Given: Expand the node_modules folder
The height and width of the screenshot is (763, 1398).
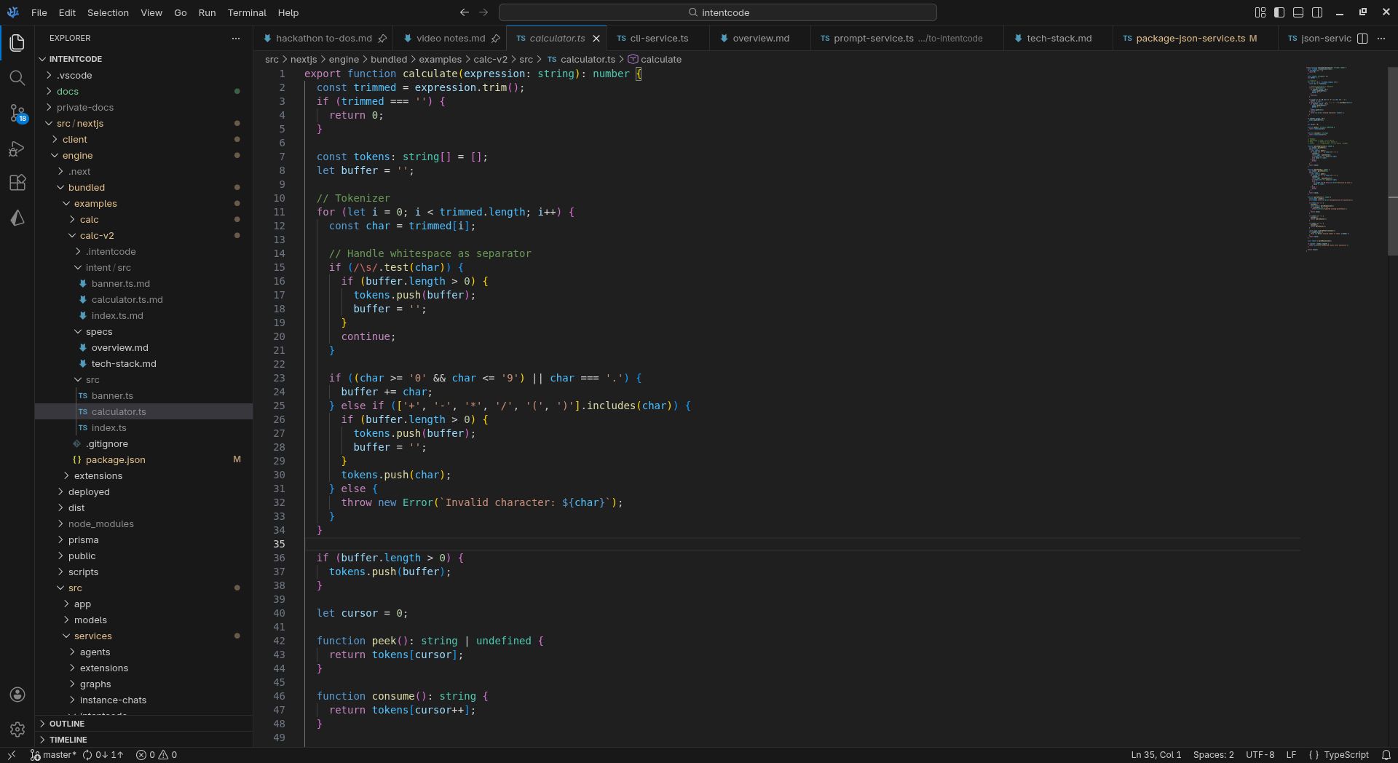Looking at the screenshot, I should 100,524.
